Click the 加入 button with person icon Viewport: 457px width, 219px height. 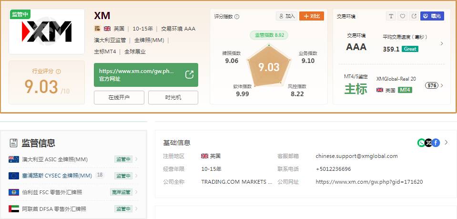pos(286,16)
